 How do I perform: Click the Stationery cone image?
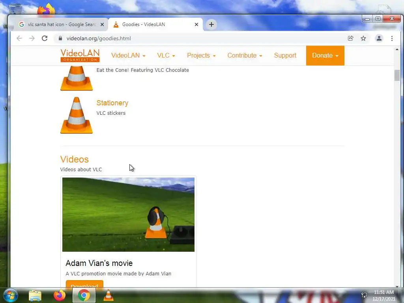77,116
